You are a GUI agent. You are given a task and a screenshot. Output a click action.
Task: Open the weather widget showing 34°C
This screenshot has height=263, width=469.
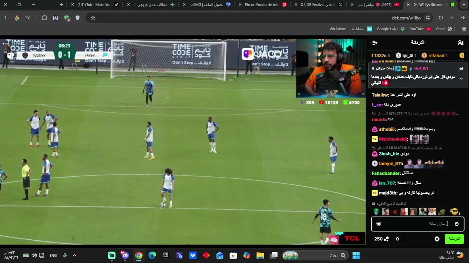click(451, 255)
